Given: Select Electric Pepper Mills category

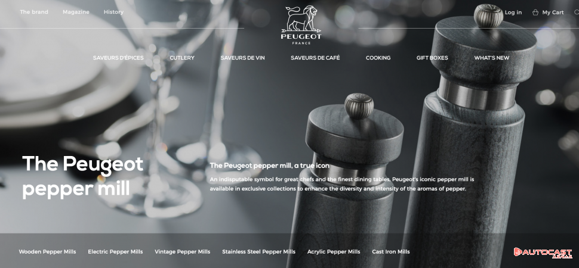Looking at the screenshot, I should (x=115, y=252).
